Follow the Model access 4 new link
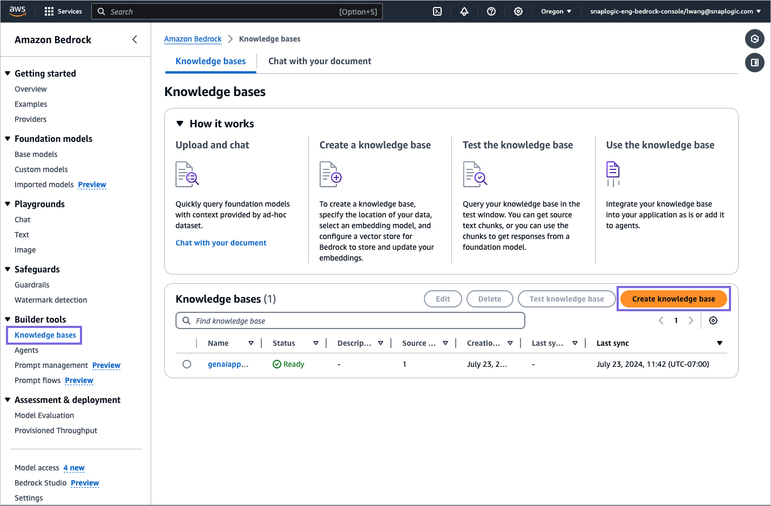771x506 pixels. coord(74,468)
